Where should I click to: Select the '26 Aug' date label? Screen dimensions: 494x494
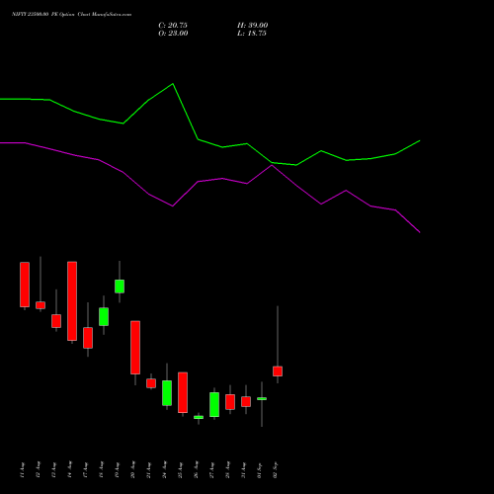(196, 469)
